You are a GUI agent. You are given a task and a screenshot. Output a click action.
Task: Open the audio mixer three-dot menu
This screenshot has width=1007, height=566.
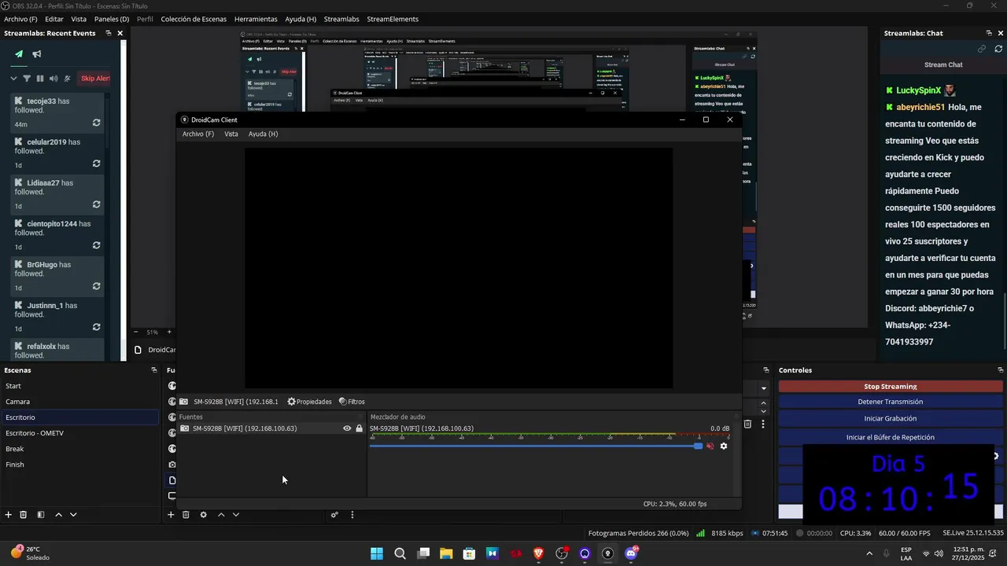pos(352,515)
